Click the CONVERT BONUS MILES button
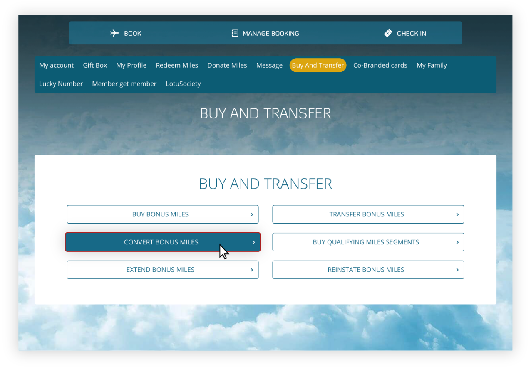531x369 pixels. pyautogui.click(x=163, y=242)
